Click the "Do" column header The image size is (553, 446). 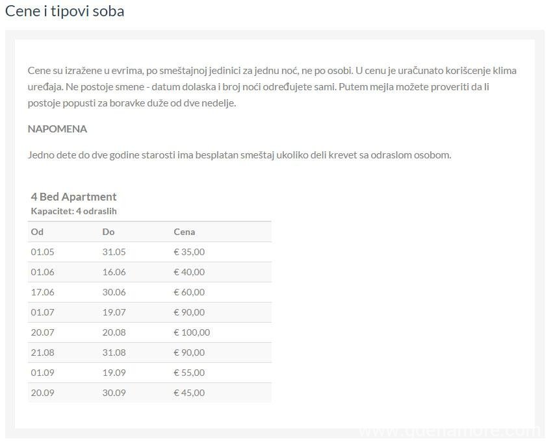(109, 232)
